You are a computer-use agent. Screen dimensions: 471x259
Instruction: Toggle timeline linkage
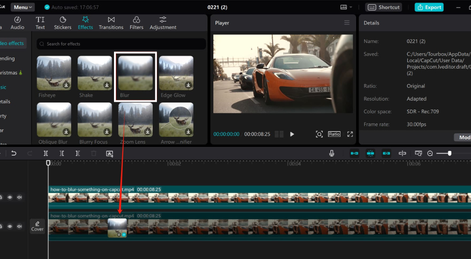386,154
